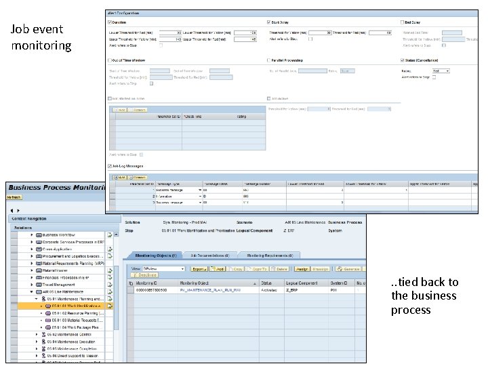Image resolution: width=488 pixels, height=366 pixels.
Task: Expand the 05.04 Maintenance Execution node
Action: tap(37, 342)
